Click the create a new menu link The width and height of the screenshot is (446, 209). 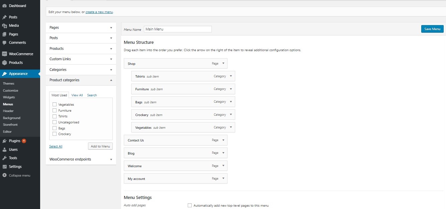[x=99, y=12]
